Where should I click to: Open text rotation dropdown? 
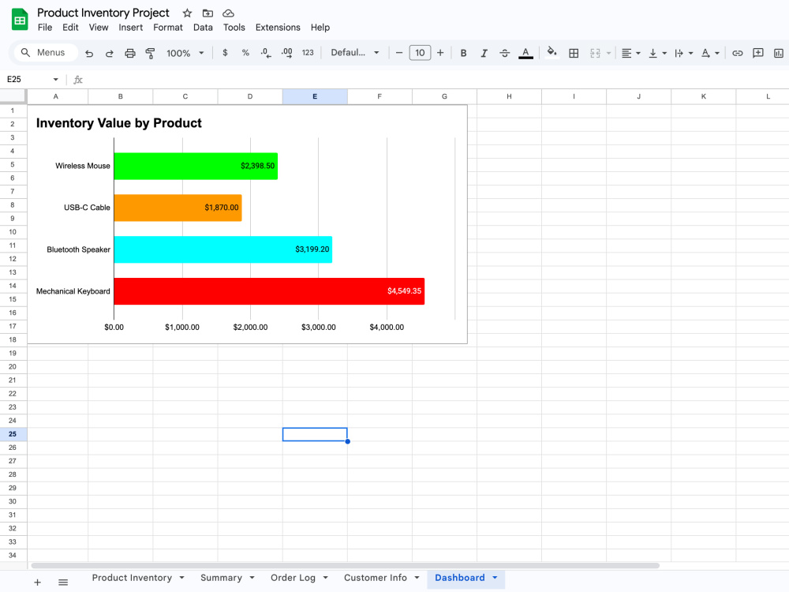click(711, 53)
